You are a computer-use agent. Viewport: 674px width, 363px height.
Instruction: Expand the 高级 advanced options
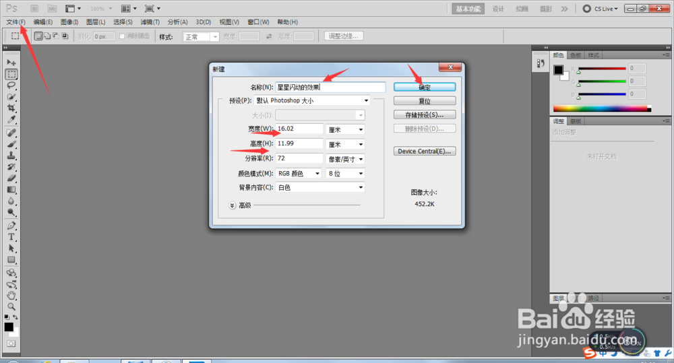[x=232, y=205]
